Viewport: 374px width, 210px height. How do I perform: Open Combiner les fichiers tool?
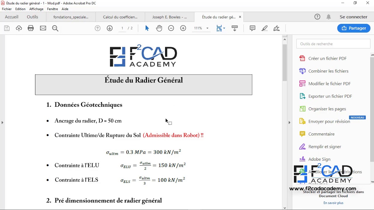pyautogui.click(x=328, y=71)
